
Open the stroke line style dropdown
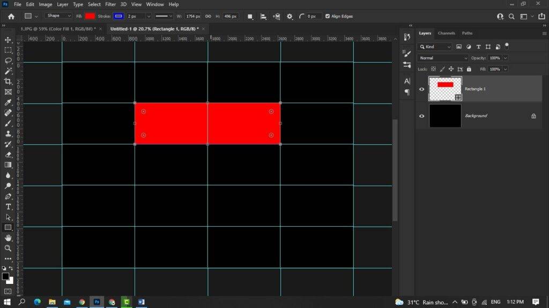point(164,16)
